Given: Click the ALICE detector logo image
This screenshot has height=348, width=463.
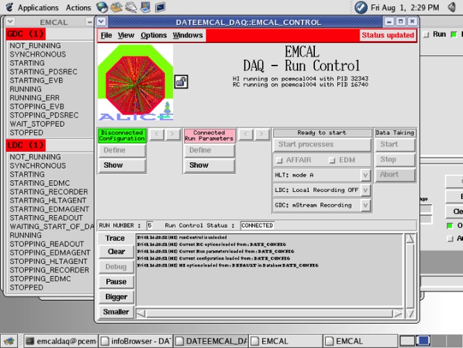Looking at the screenshot, I should [136, 82].
